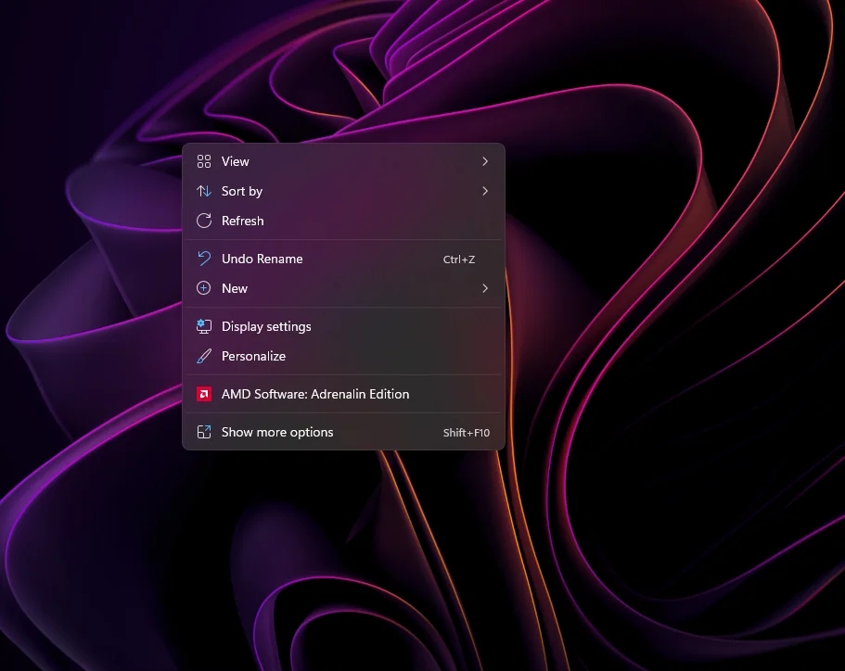Open the New menu entry
The width and height of the screenshot is (845, 671).
344,288
